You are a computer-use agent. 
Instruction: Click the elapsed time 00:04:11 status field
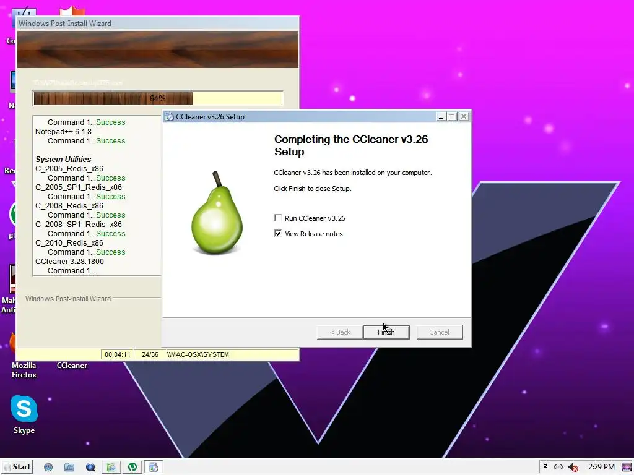click(x=117, y=354)
